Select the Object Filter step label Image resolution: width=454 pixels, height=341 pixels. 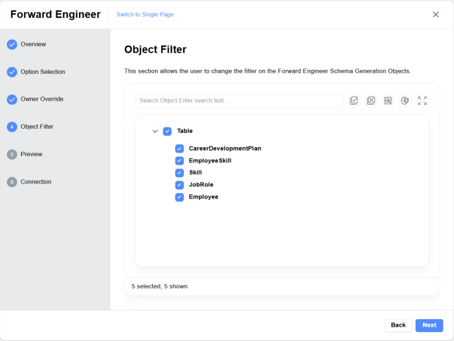point(37,127)
